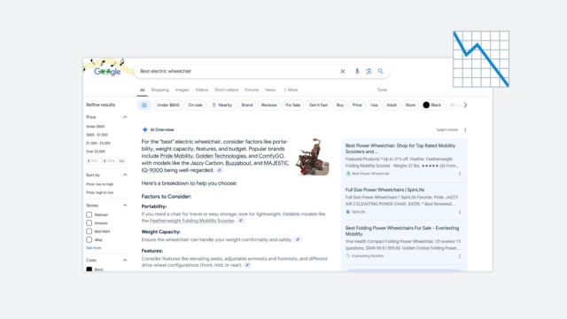Collapse the Price filter section

pos(125,117)
